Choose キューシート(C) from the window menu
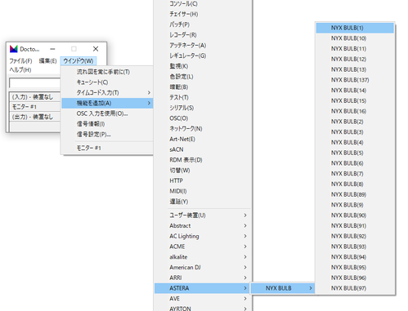The width and height of the screenshot is (408, 311). point(107,82)
